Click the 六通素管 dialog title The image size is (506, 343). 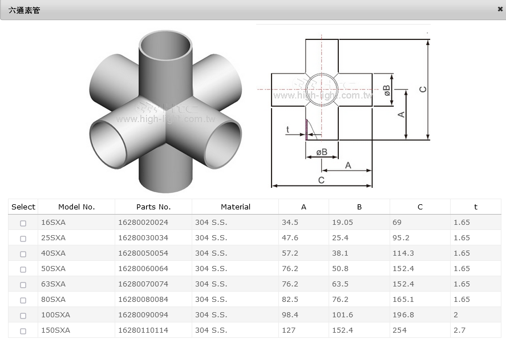[25, 10]
